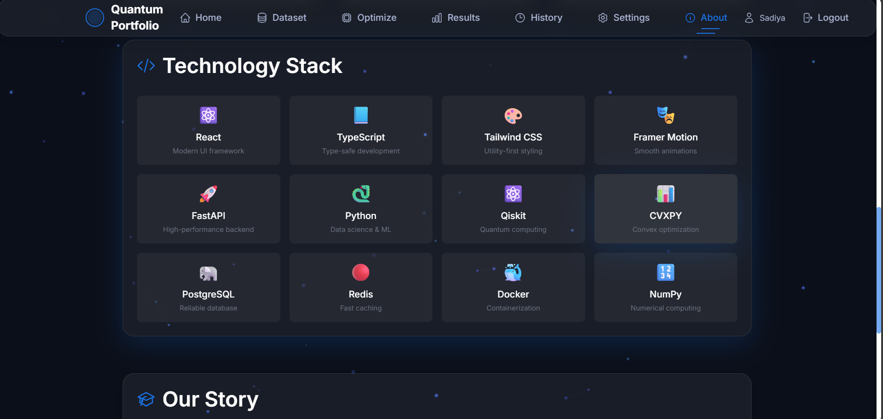Click the Python card title
Viewport: 883px width, 419px height.
[x=361, y=216]
